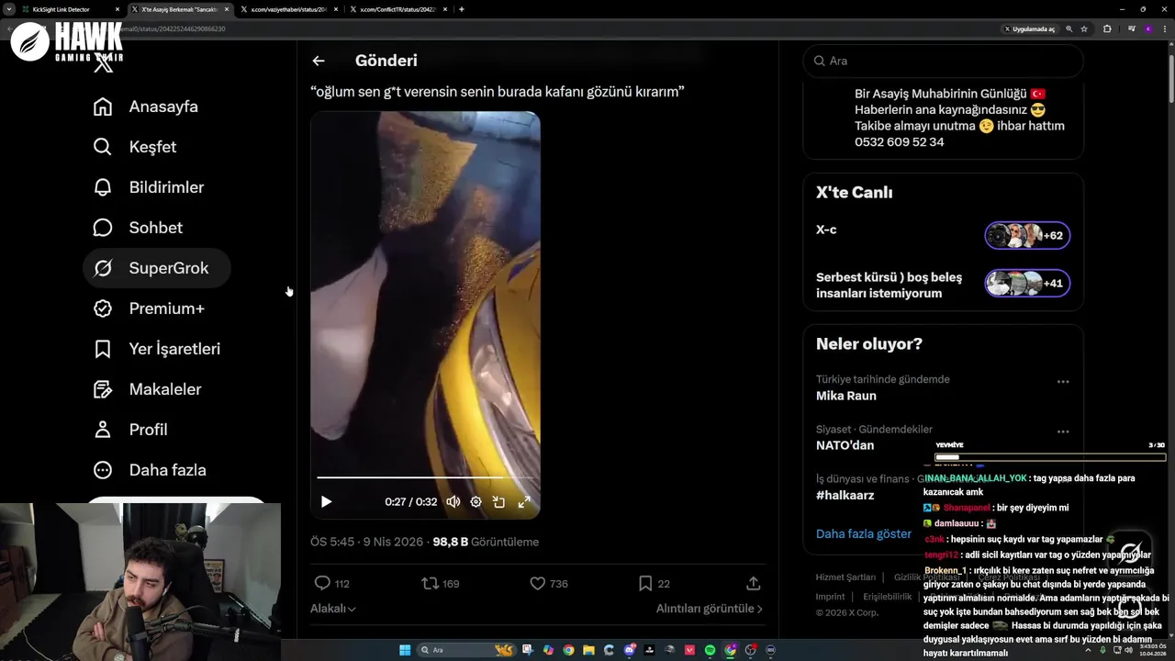Open Spotify from the taskbar
Viewport: 1175px width, 661px height.
[x=710, y=650]
